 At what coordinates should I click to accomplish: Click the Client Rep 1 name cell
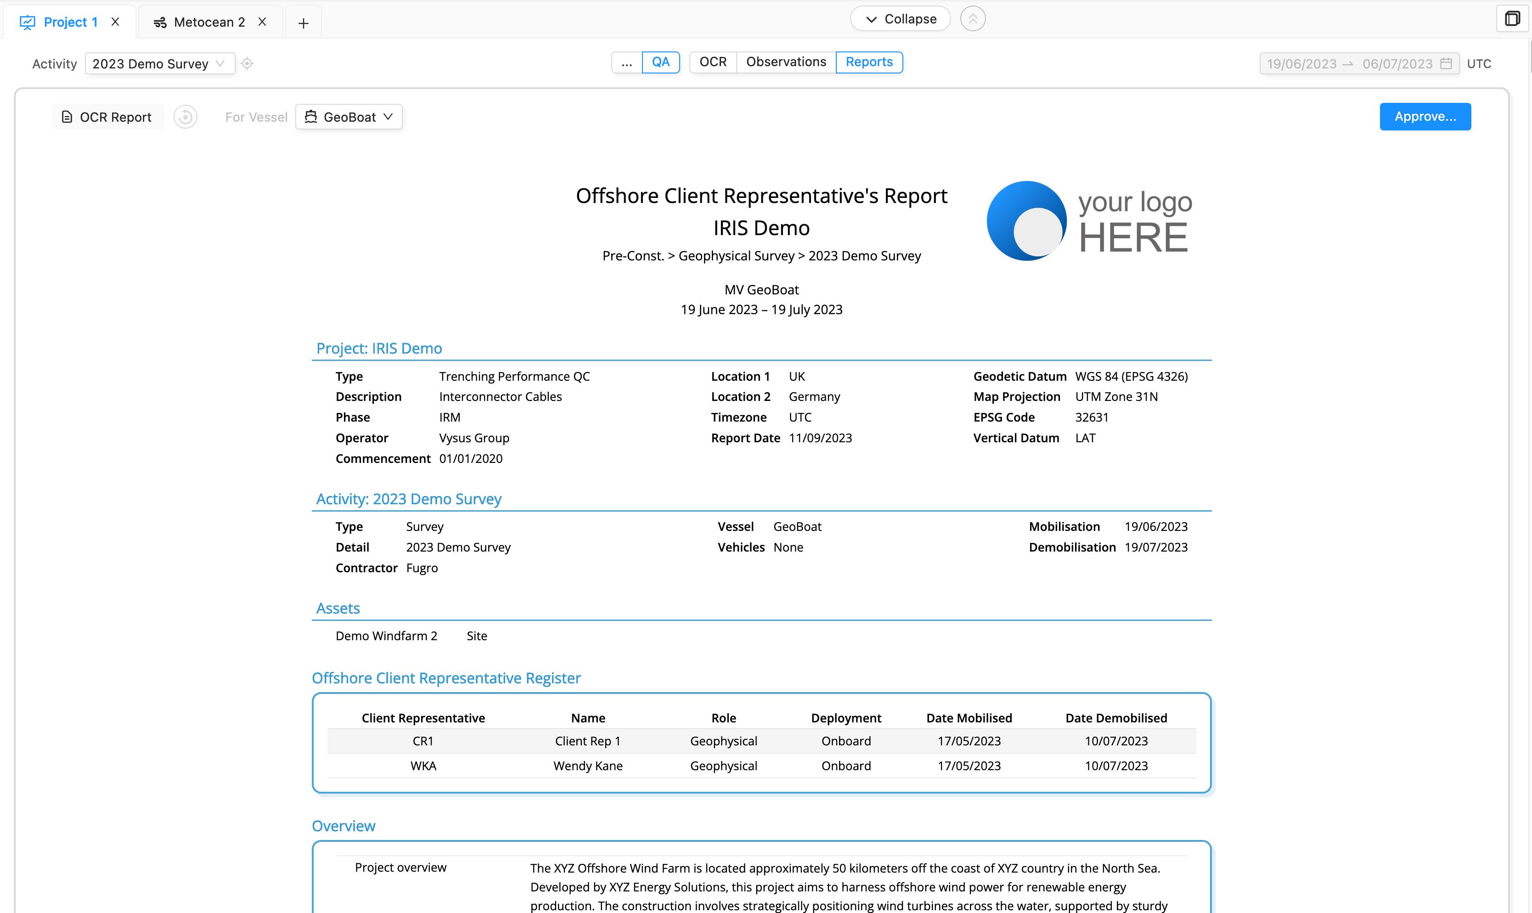pos(588,741)
